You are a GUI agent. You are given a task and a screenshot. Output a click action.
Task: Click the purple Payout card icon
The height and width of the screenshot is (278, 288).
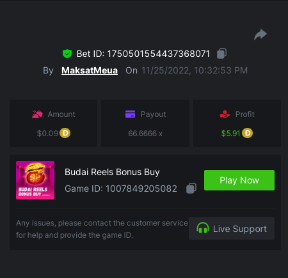point(130,114)
